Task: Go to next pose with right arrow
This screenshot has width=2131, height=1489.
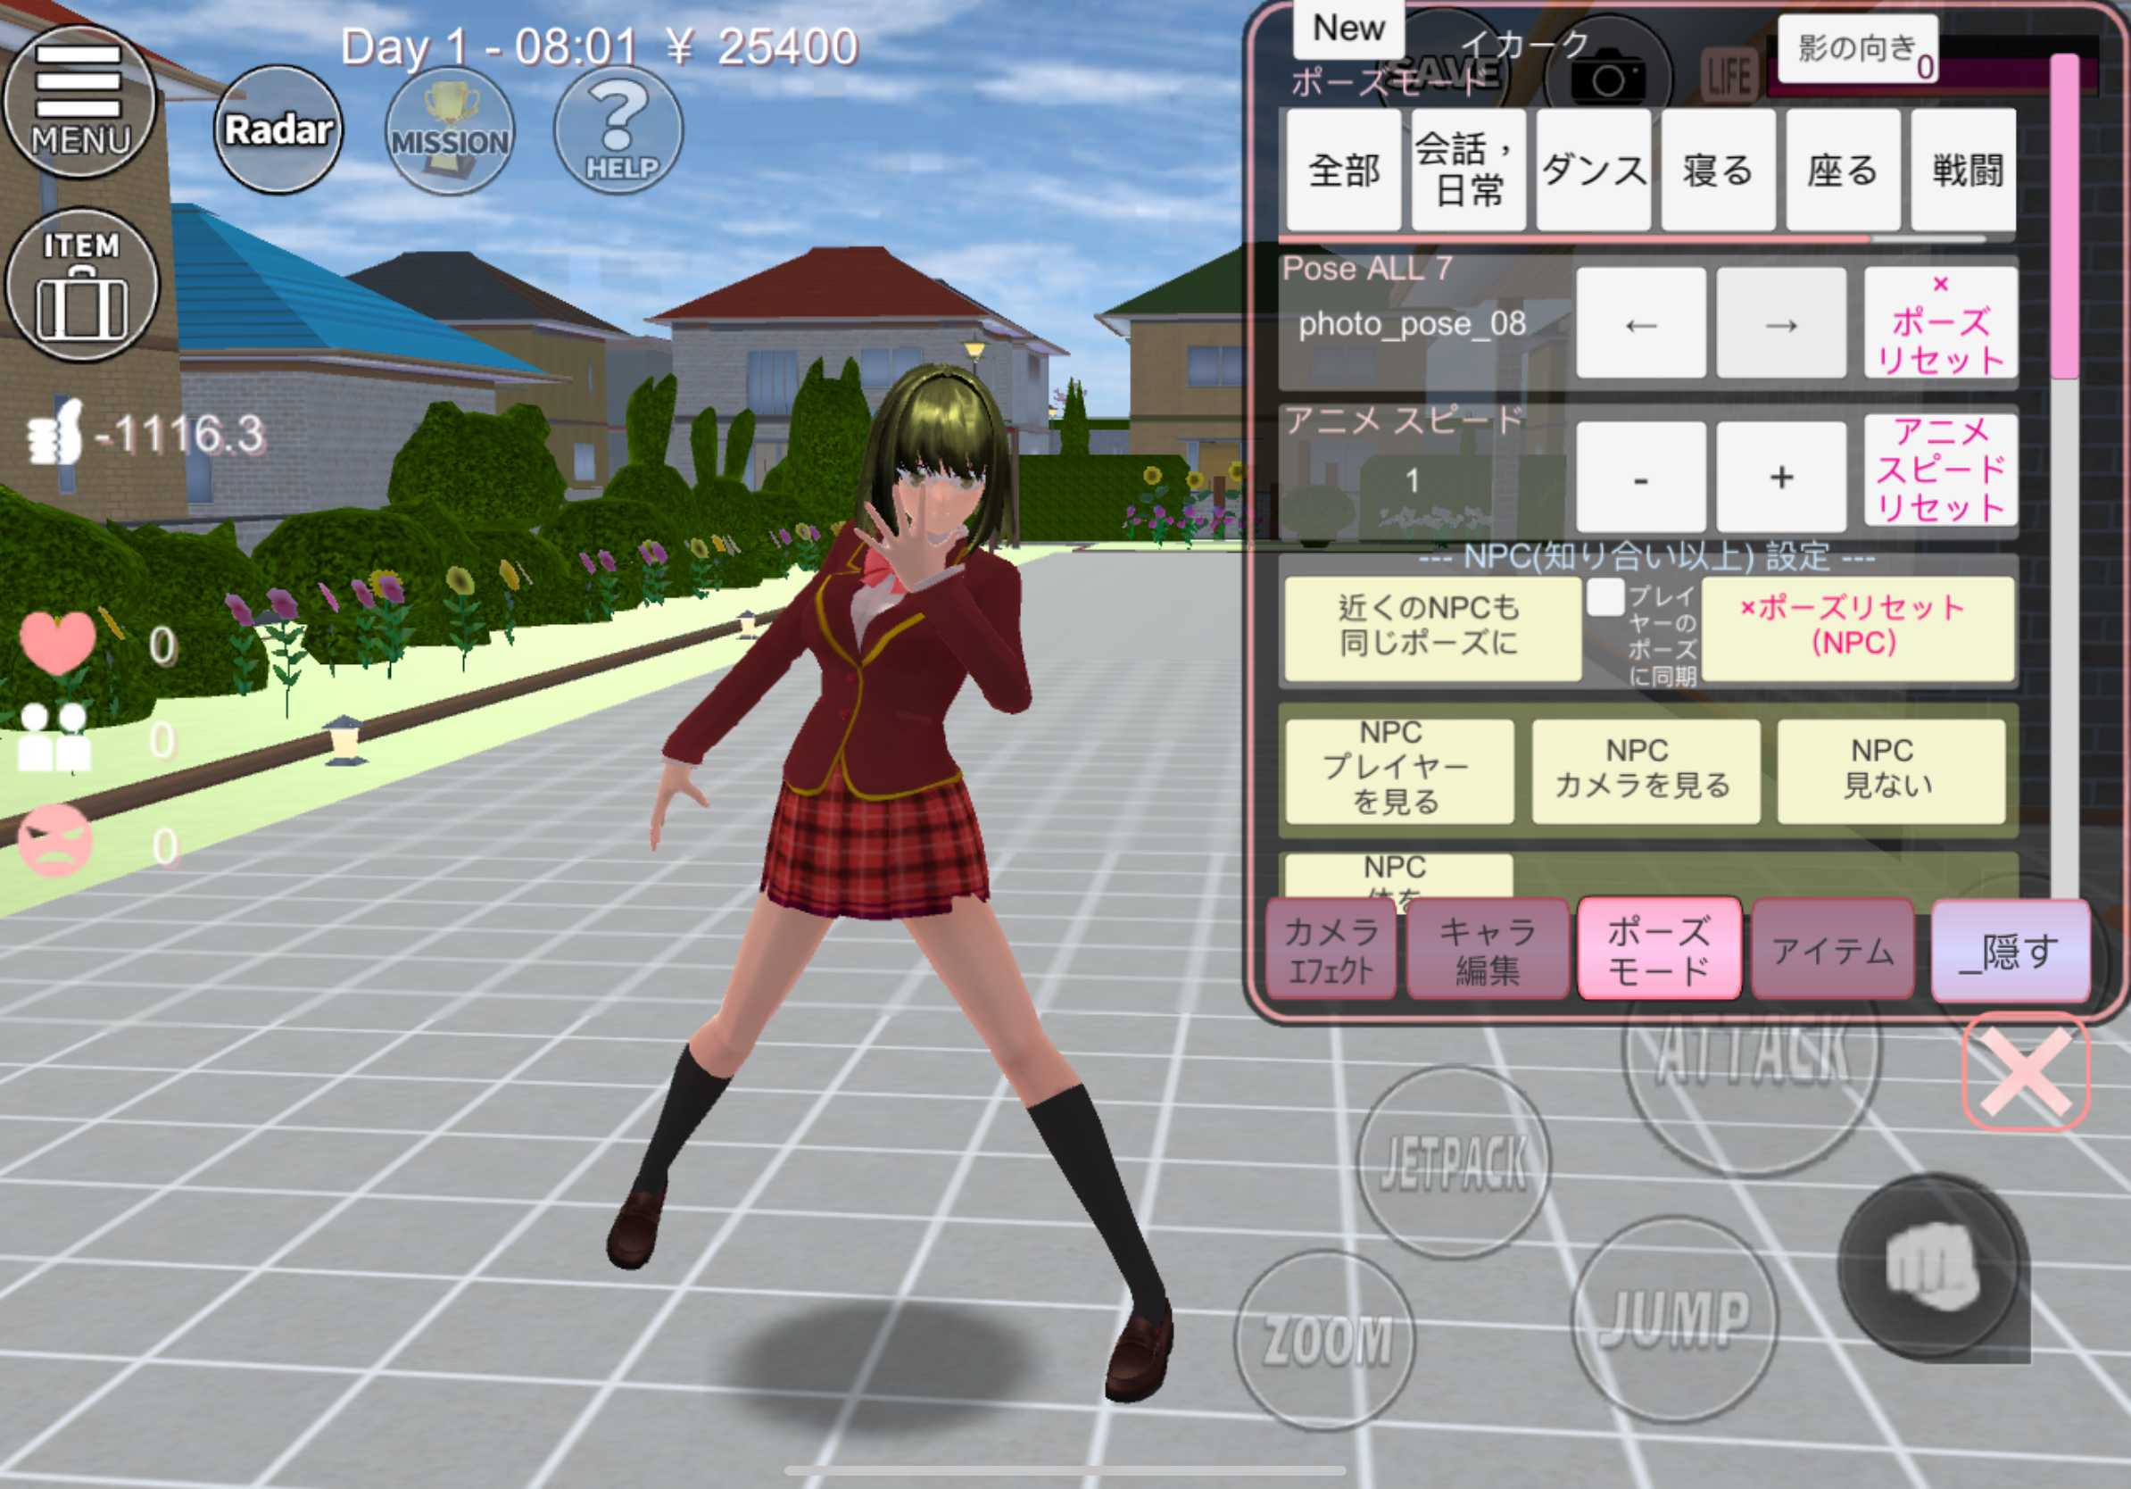Action: 1780,323
